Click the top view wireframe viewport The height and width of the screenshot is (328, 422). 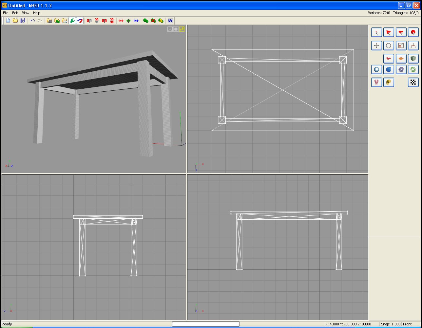pos(278,99)
